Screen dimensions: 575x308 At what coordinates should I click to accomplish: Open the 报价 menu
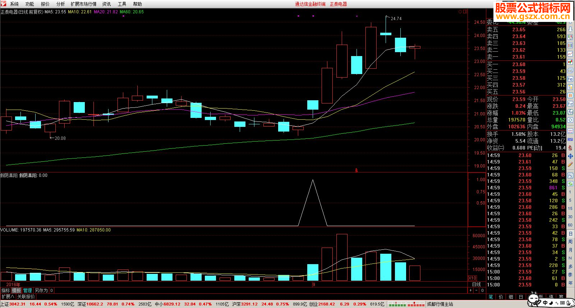click(x=45, y=4)
